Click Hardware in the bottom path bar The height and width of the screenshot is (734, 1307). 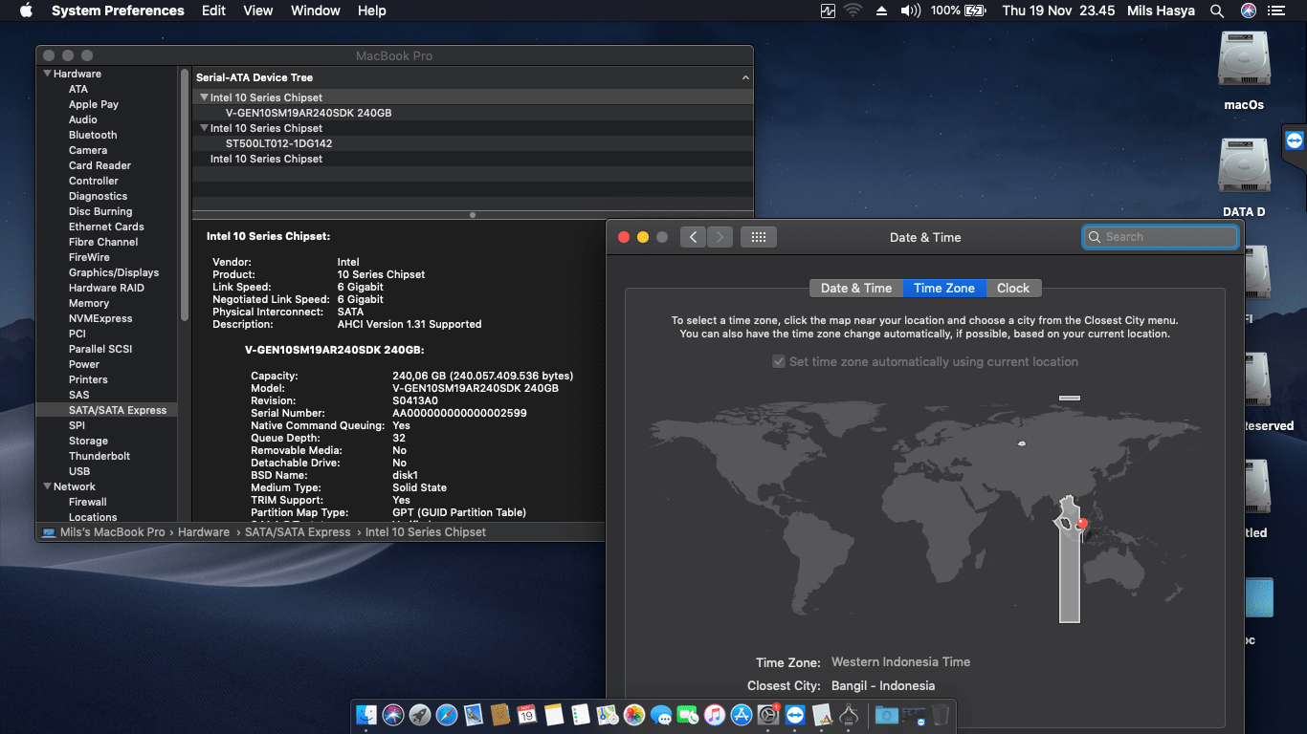204,531
